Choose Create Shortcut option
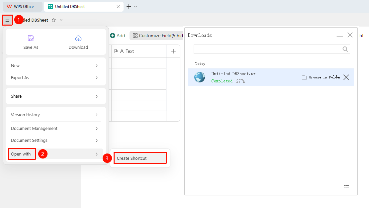369x208 pixels. [140, 158]
